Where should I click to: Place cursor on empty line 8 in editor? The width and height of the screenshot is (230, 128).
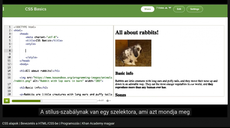coord(63,50)
